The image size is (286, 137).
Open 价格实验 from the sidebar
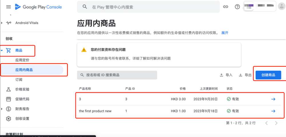click(22, 89)
